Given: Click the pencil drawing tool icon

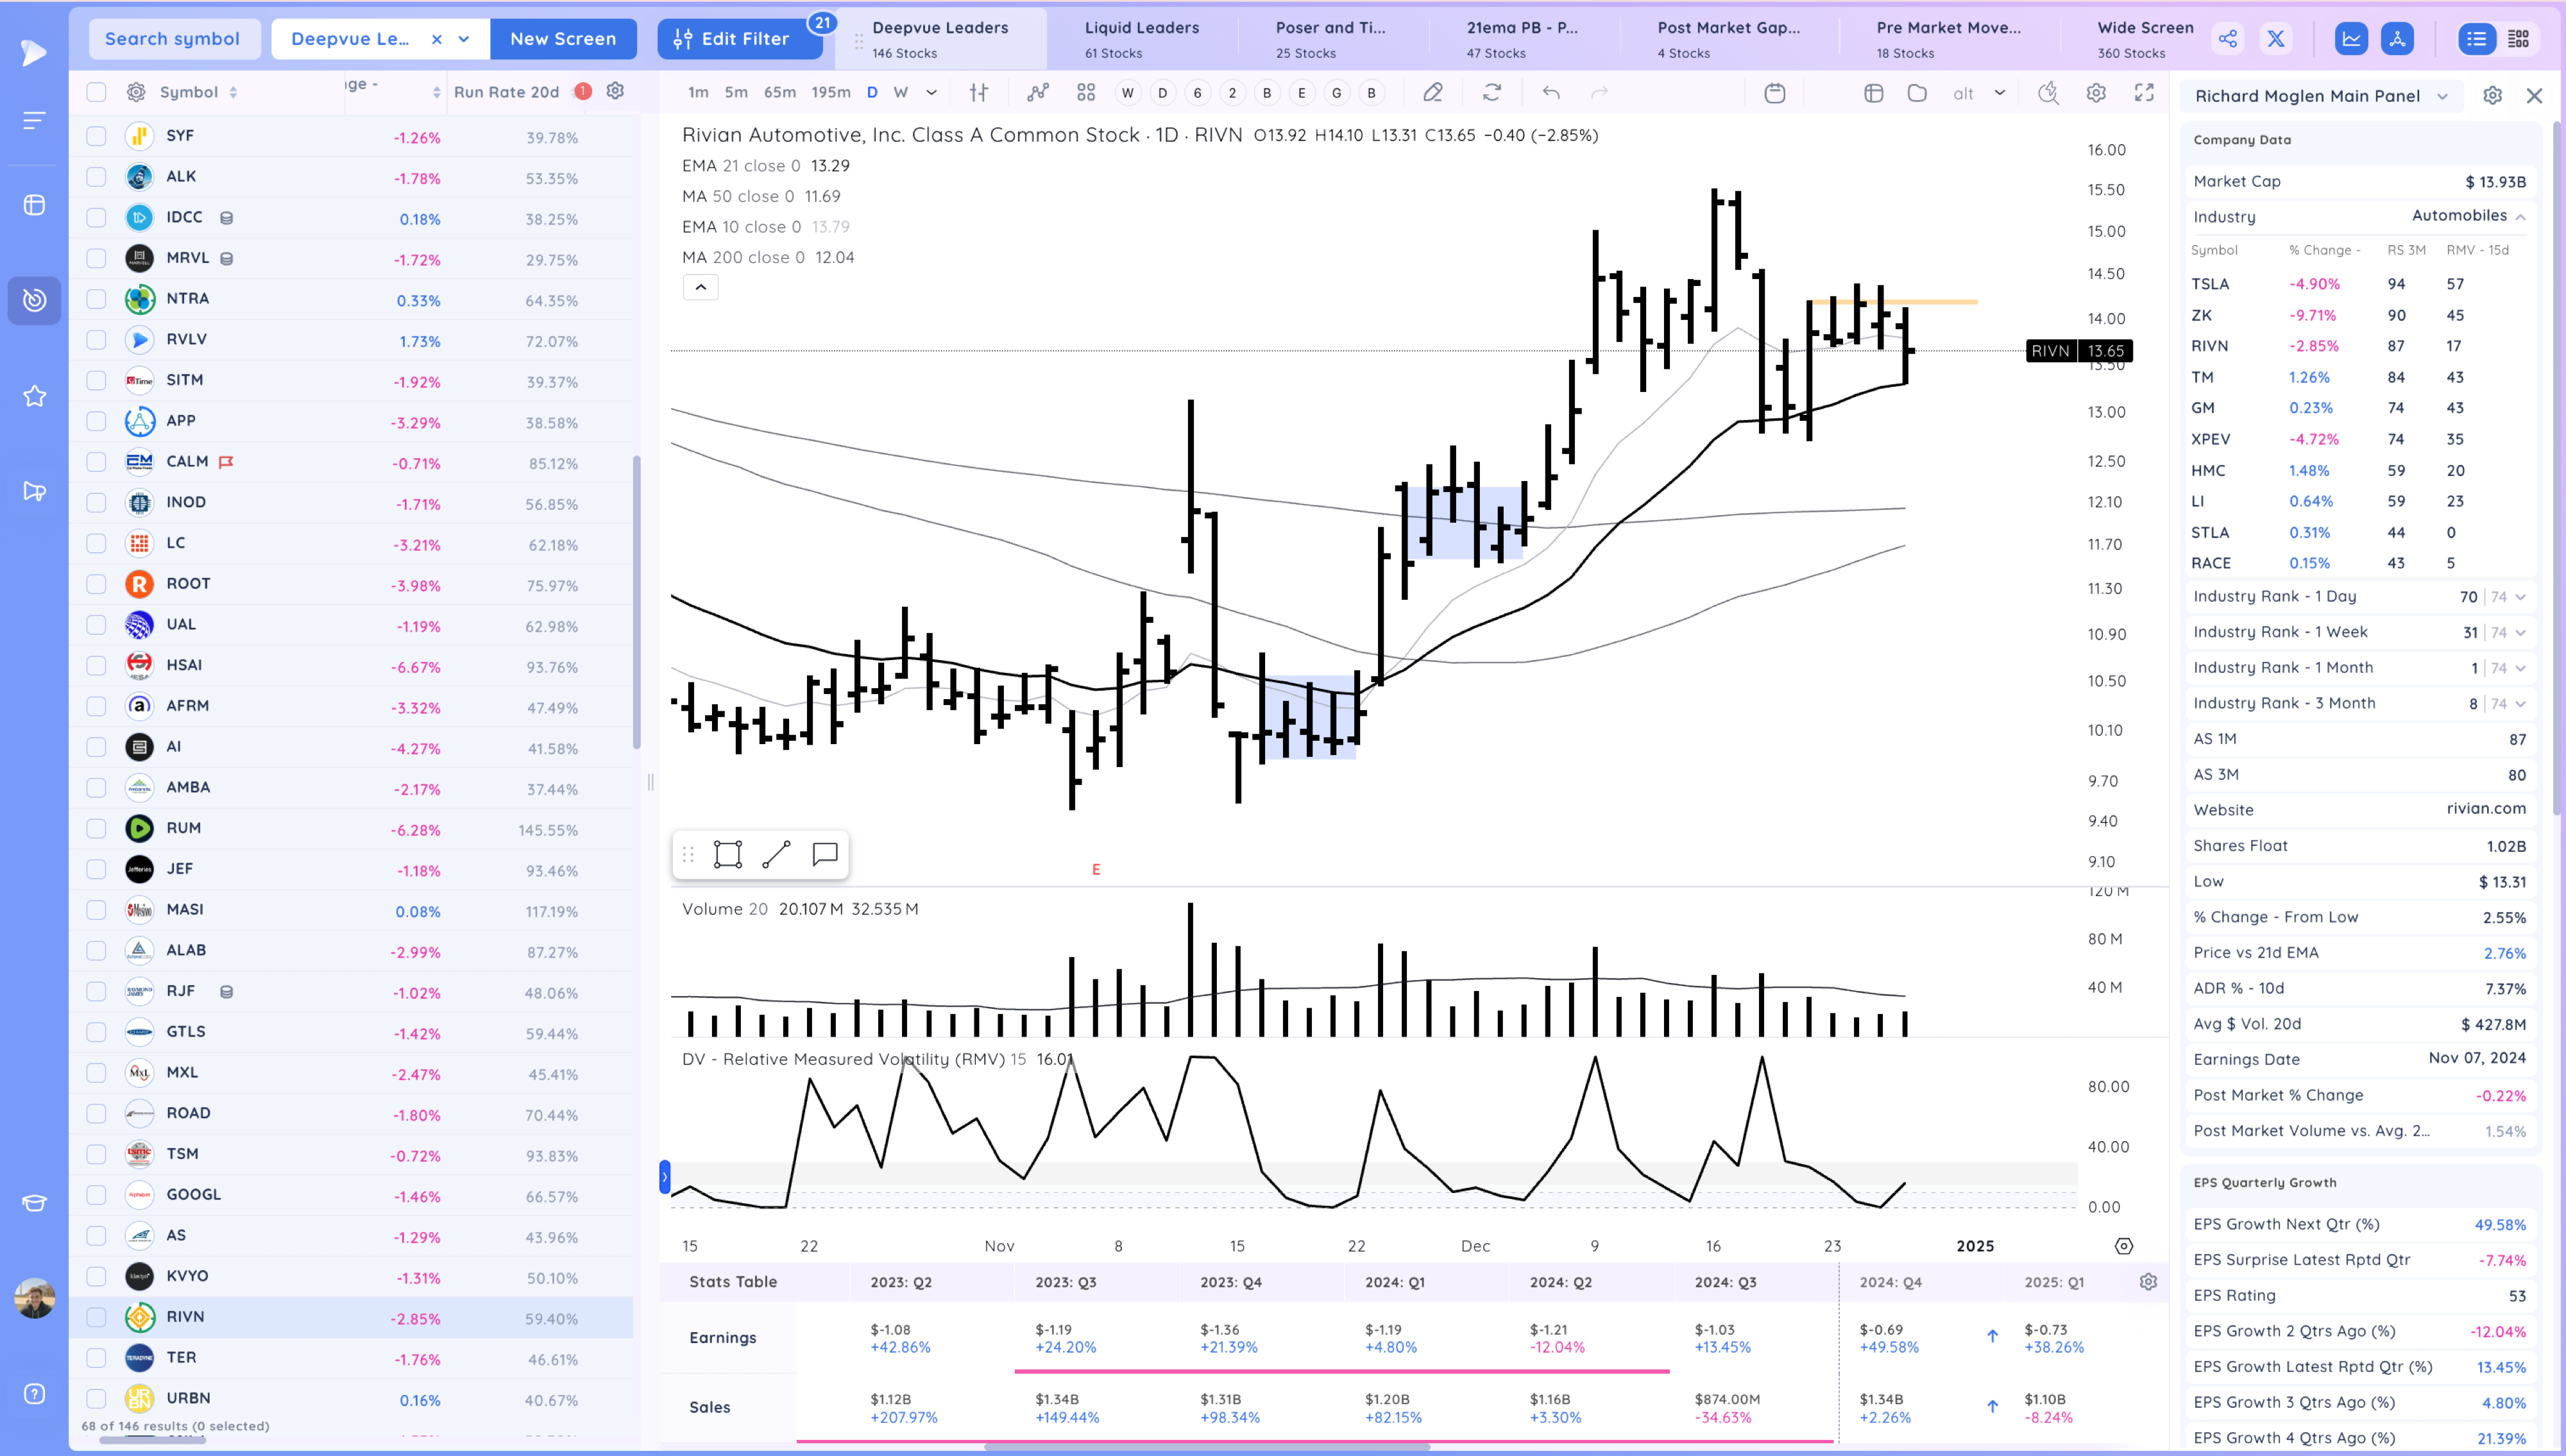Looking at the screenshot, I should pyautogui.click(x=1432, y=93).
